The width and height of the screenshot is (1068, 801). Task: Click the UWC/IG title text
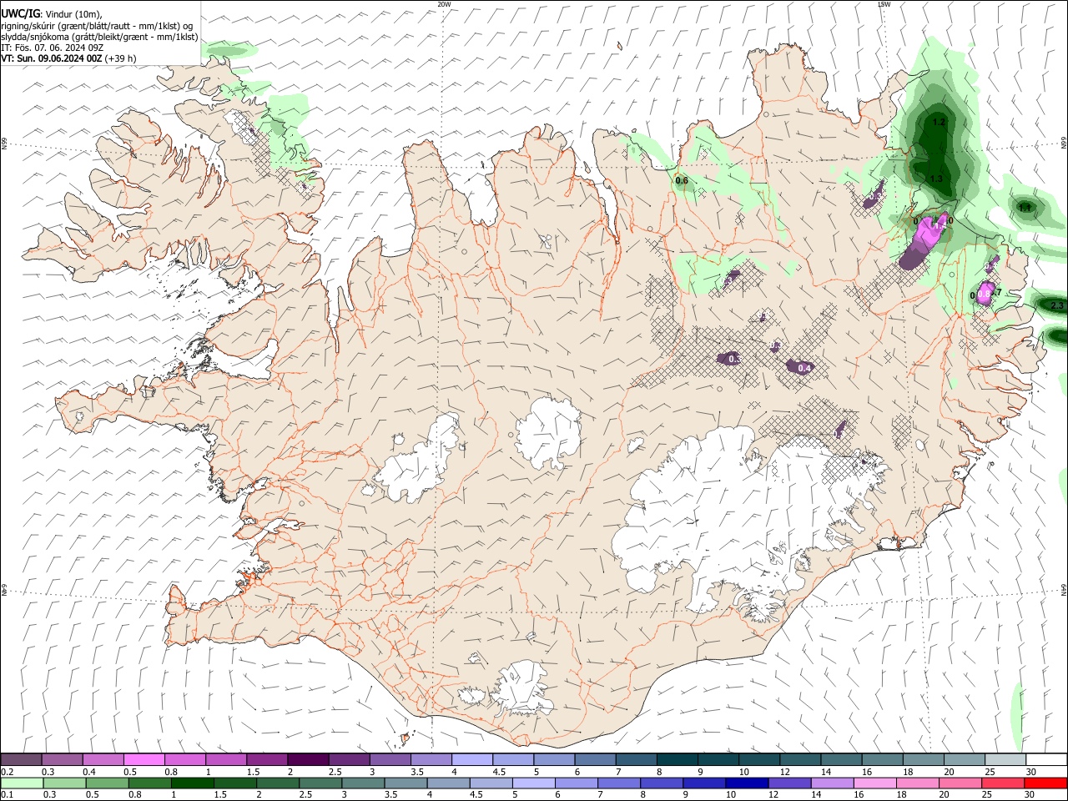point(20,13)
